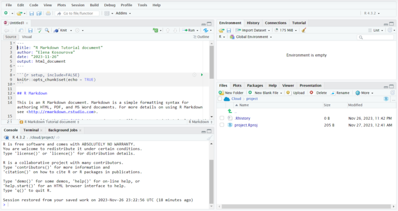This screenshot has width=398, height=211.
Task: Close the Untitled1 tab
Action: coord(27,23)
